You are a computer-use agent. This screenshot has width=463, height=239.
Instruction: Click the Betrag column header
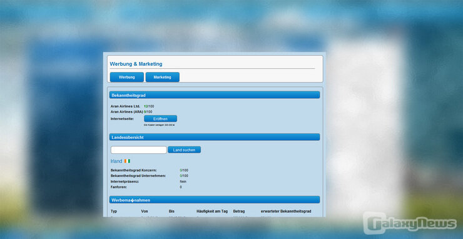[239, 211]
